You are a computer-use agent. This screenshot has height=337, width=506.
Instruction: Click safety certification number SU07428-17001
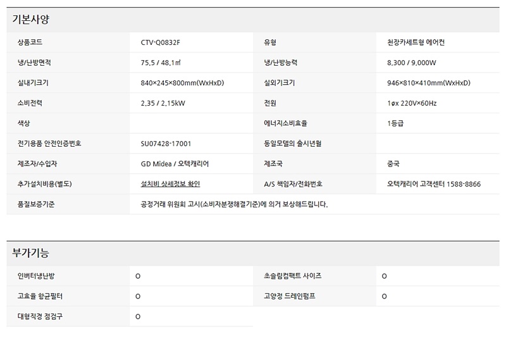click(x=166, y=144)
